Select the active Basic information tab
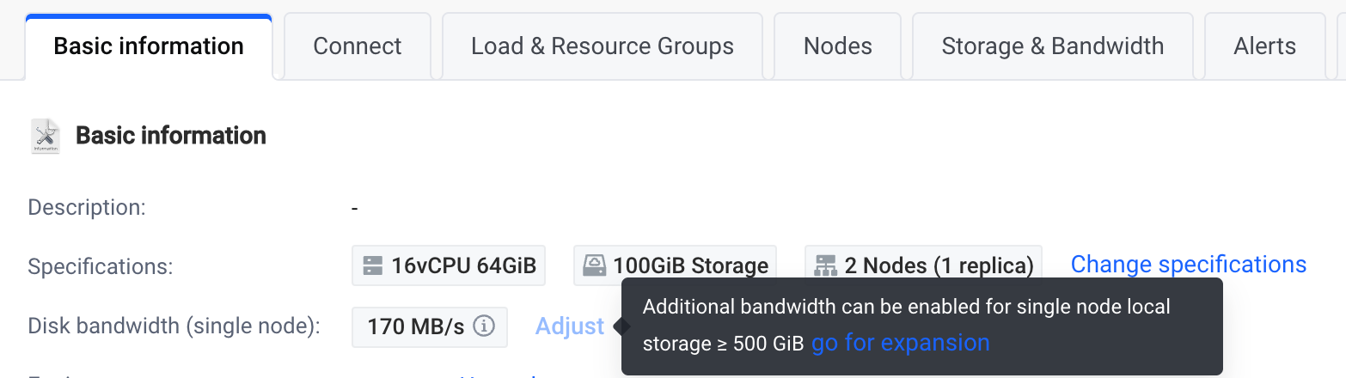 click(149, 46)
